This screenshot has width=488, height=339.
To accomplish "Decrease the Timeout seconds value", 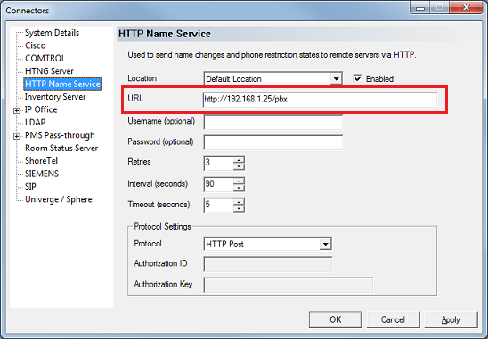I will (239, 208).
